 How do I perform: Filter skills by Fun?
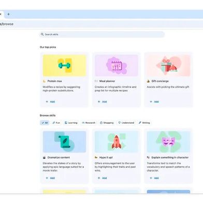(56, 123)
